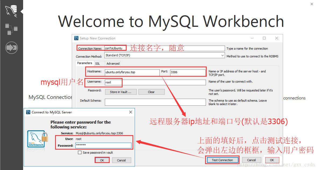The height and width of the screenshot is (170, 318).
Task: Click the Test Connection button
Action: [x=222, y=160]
